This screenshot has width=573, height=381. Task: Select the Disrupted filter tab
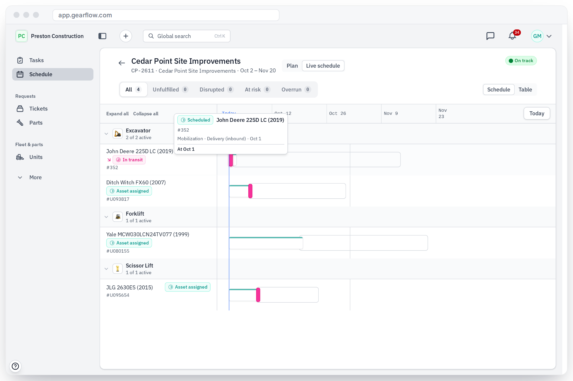(x=216, y=89)
